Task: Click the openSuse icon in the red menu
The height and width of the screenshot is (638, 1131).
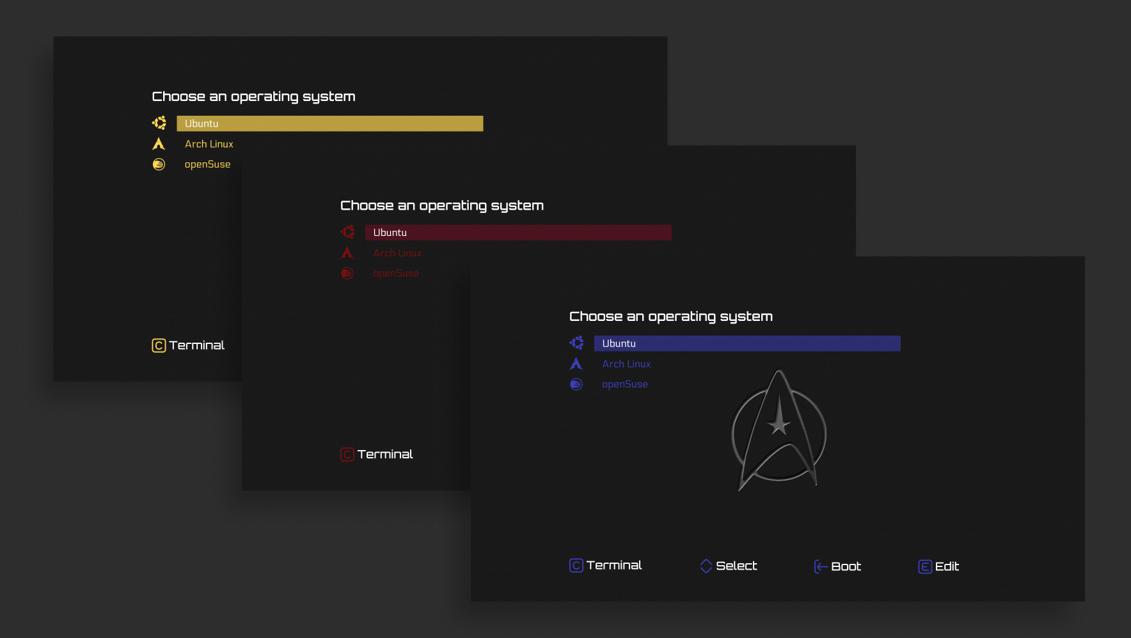Action: 347,273
